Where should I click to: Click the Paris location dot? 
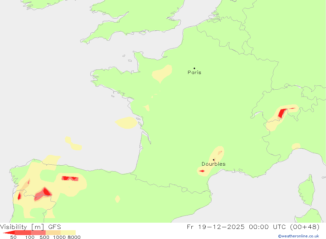[194, 68]
